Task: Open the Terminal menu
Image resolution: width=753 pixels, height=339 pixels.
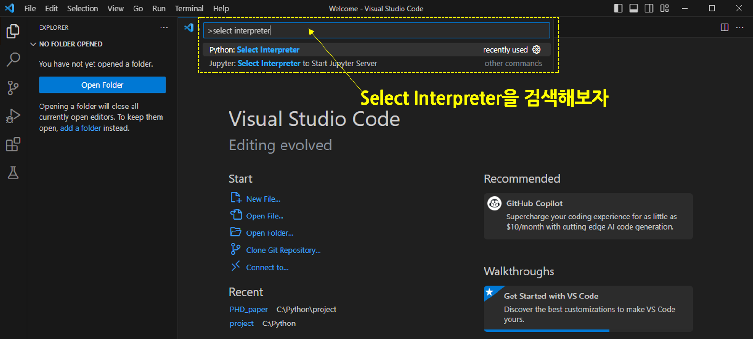Action: coord(189,8)
